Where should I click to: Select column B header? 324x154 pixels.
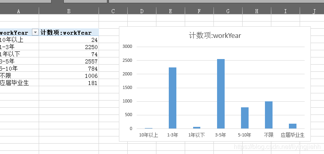(69, 11)
